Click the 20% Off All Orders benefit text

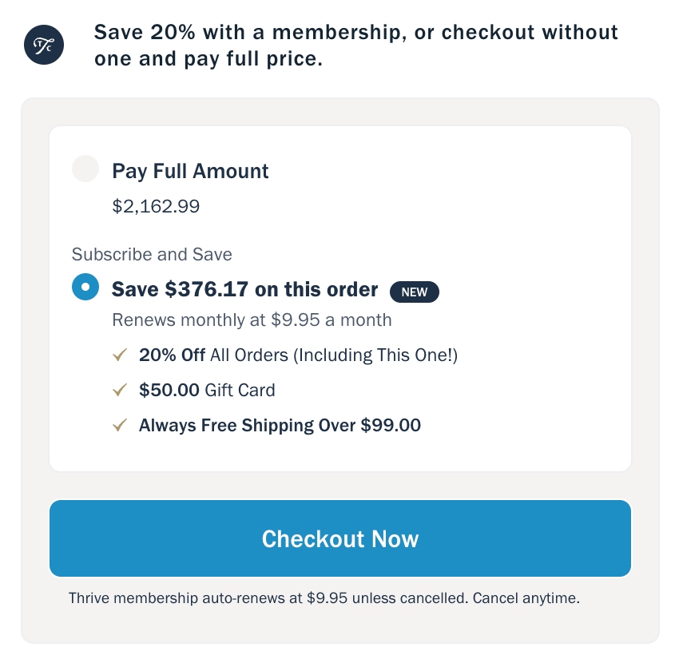[x=298, y=355]
